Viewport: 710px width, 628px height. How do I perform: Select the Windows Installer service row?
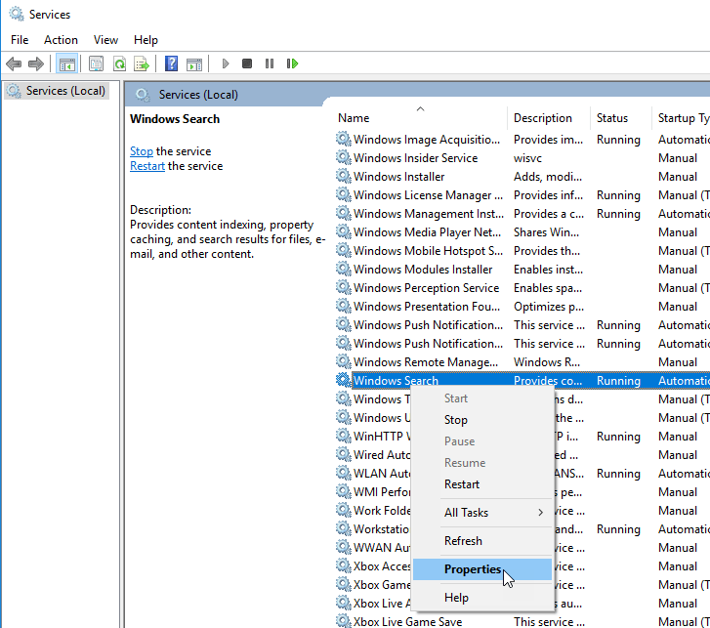[398, 177]
